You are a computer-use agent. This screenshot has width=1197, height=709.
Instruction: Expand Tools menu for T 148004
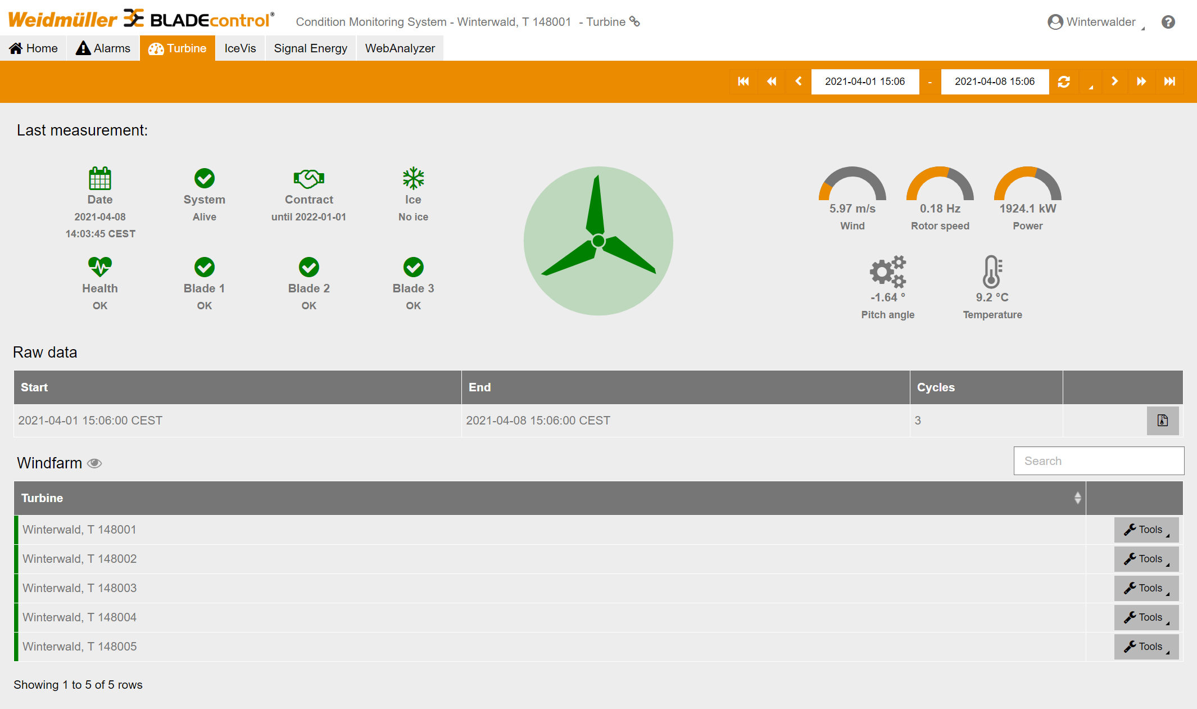tap(1146, 617)
